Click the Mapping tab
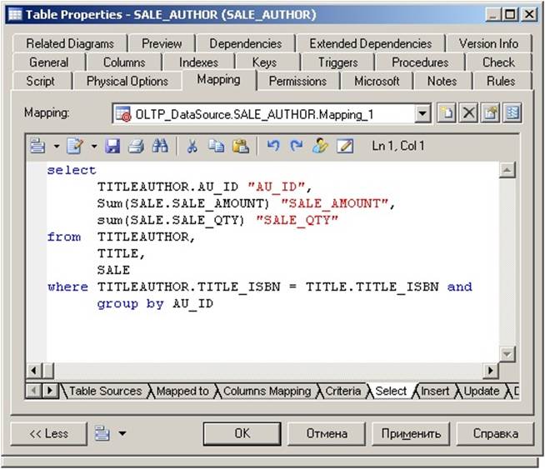Screen dimensions: 545x469 [x=218, y=80]
